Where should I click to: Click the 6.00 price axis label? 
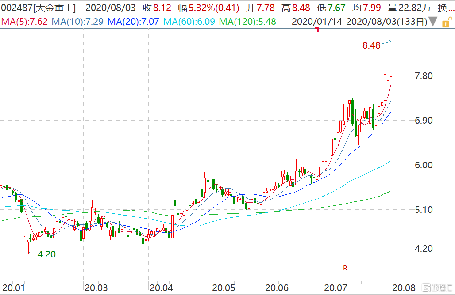tap(424, 165)
